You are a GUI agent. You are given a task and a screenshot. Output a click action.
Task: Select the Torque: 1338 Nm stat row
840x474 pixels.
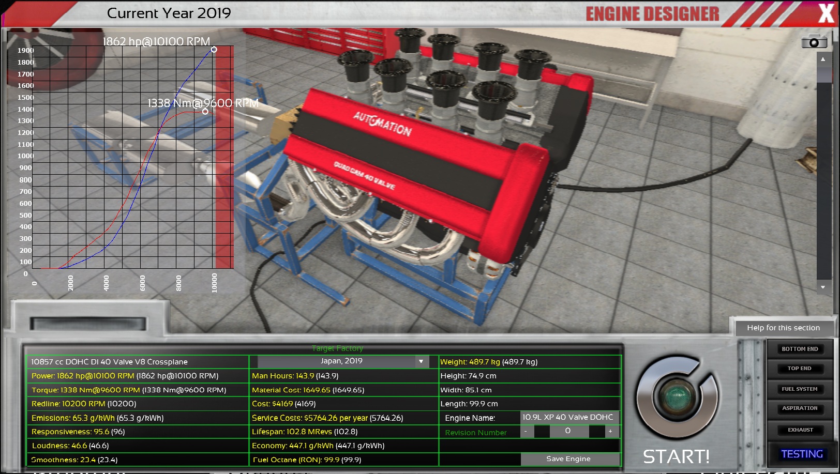(x=138, y=390)
